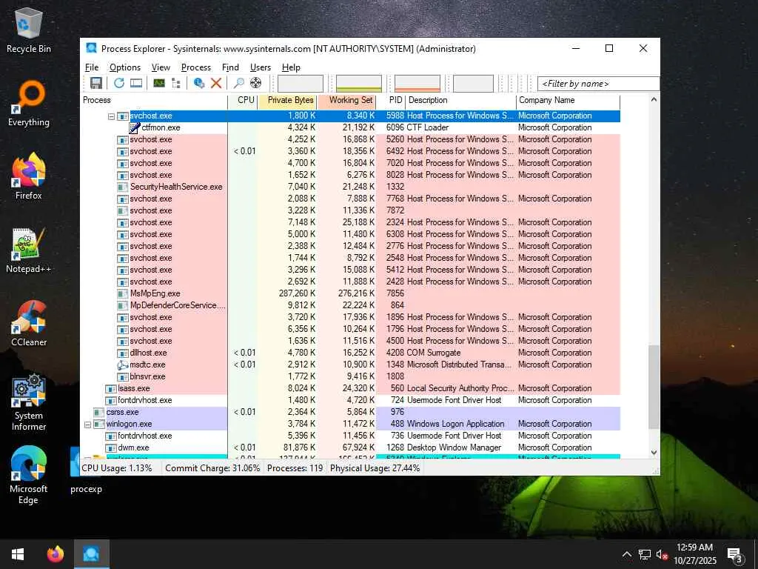Select the csrss.exe process row
The height and width of the screenshot is (569, 758).
tap(350, 412)
